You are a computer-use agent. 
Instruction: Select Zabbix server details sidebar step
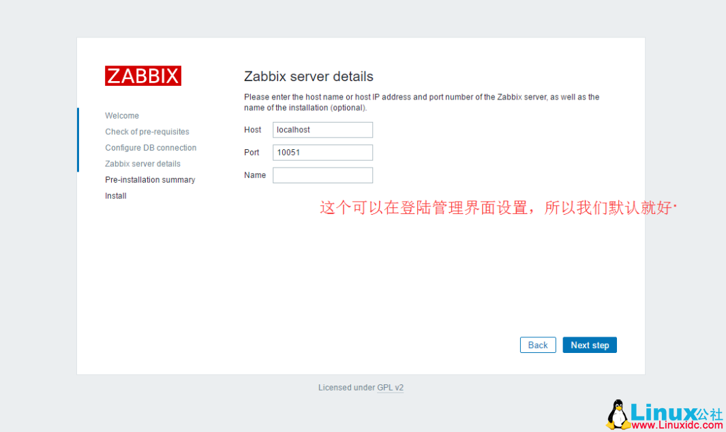tap(142, 164)
